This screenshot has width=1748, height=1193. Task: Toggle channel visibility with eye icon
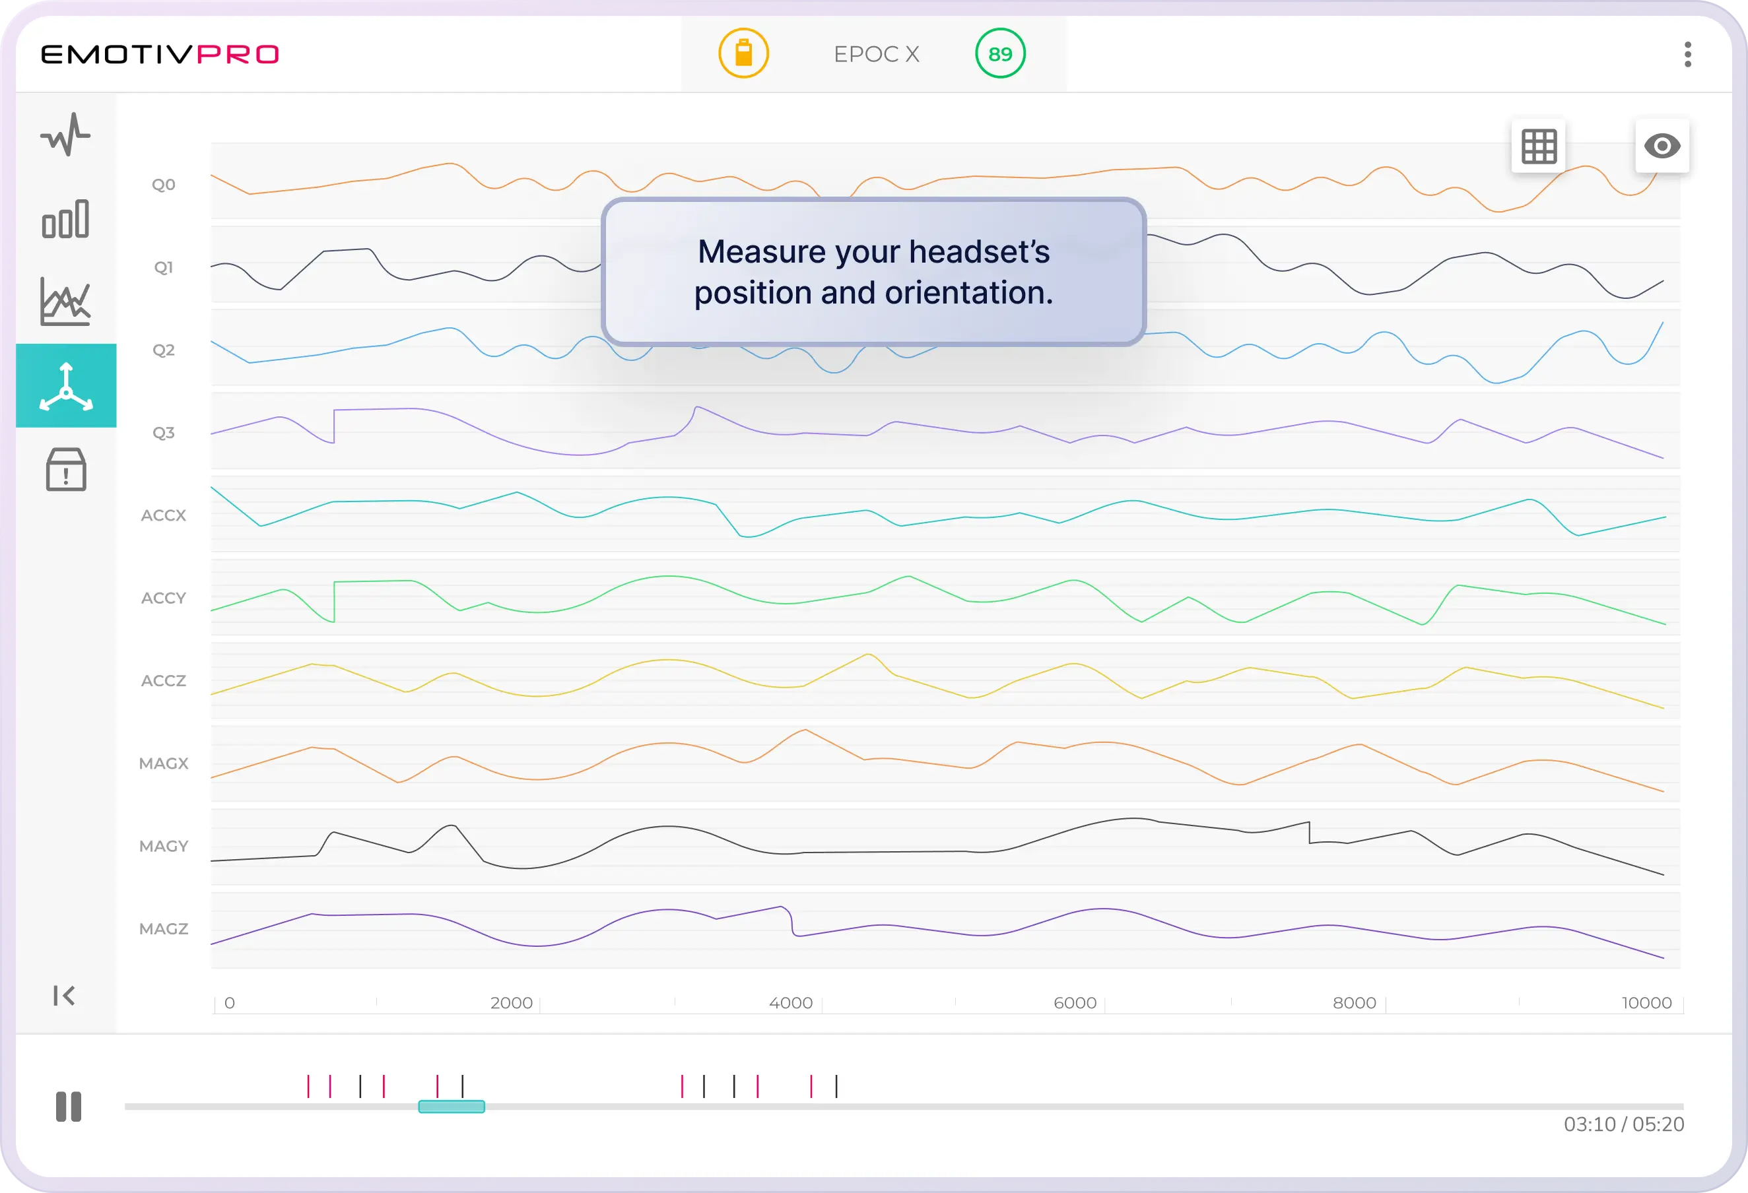coord(1662,146)
